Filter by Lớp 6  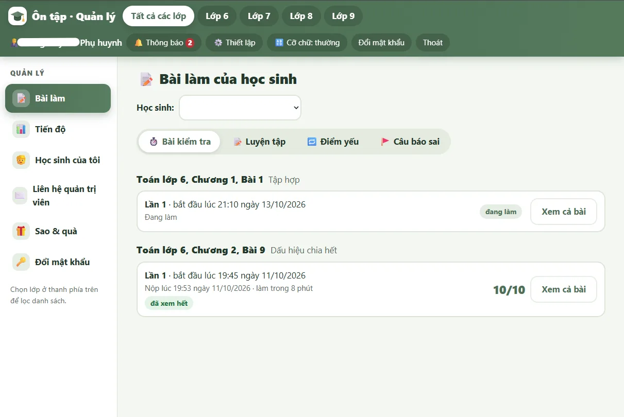click(217, 16)
